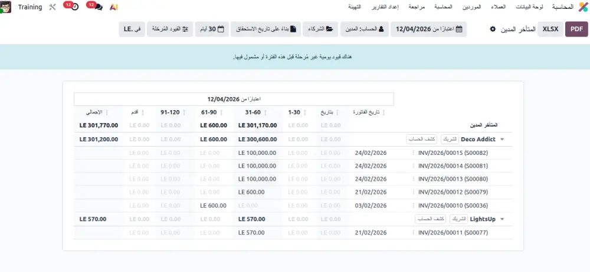The width and height of the screenshot is (590, 272).
Task: Click the unposted entries warning banner
Action: pyautogui.click(x=295, y=57)
